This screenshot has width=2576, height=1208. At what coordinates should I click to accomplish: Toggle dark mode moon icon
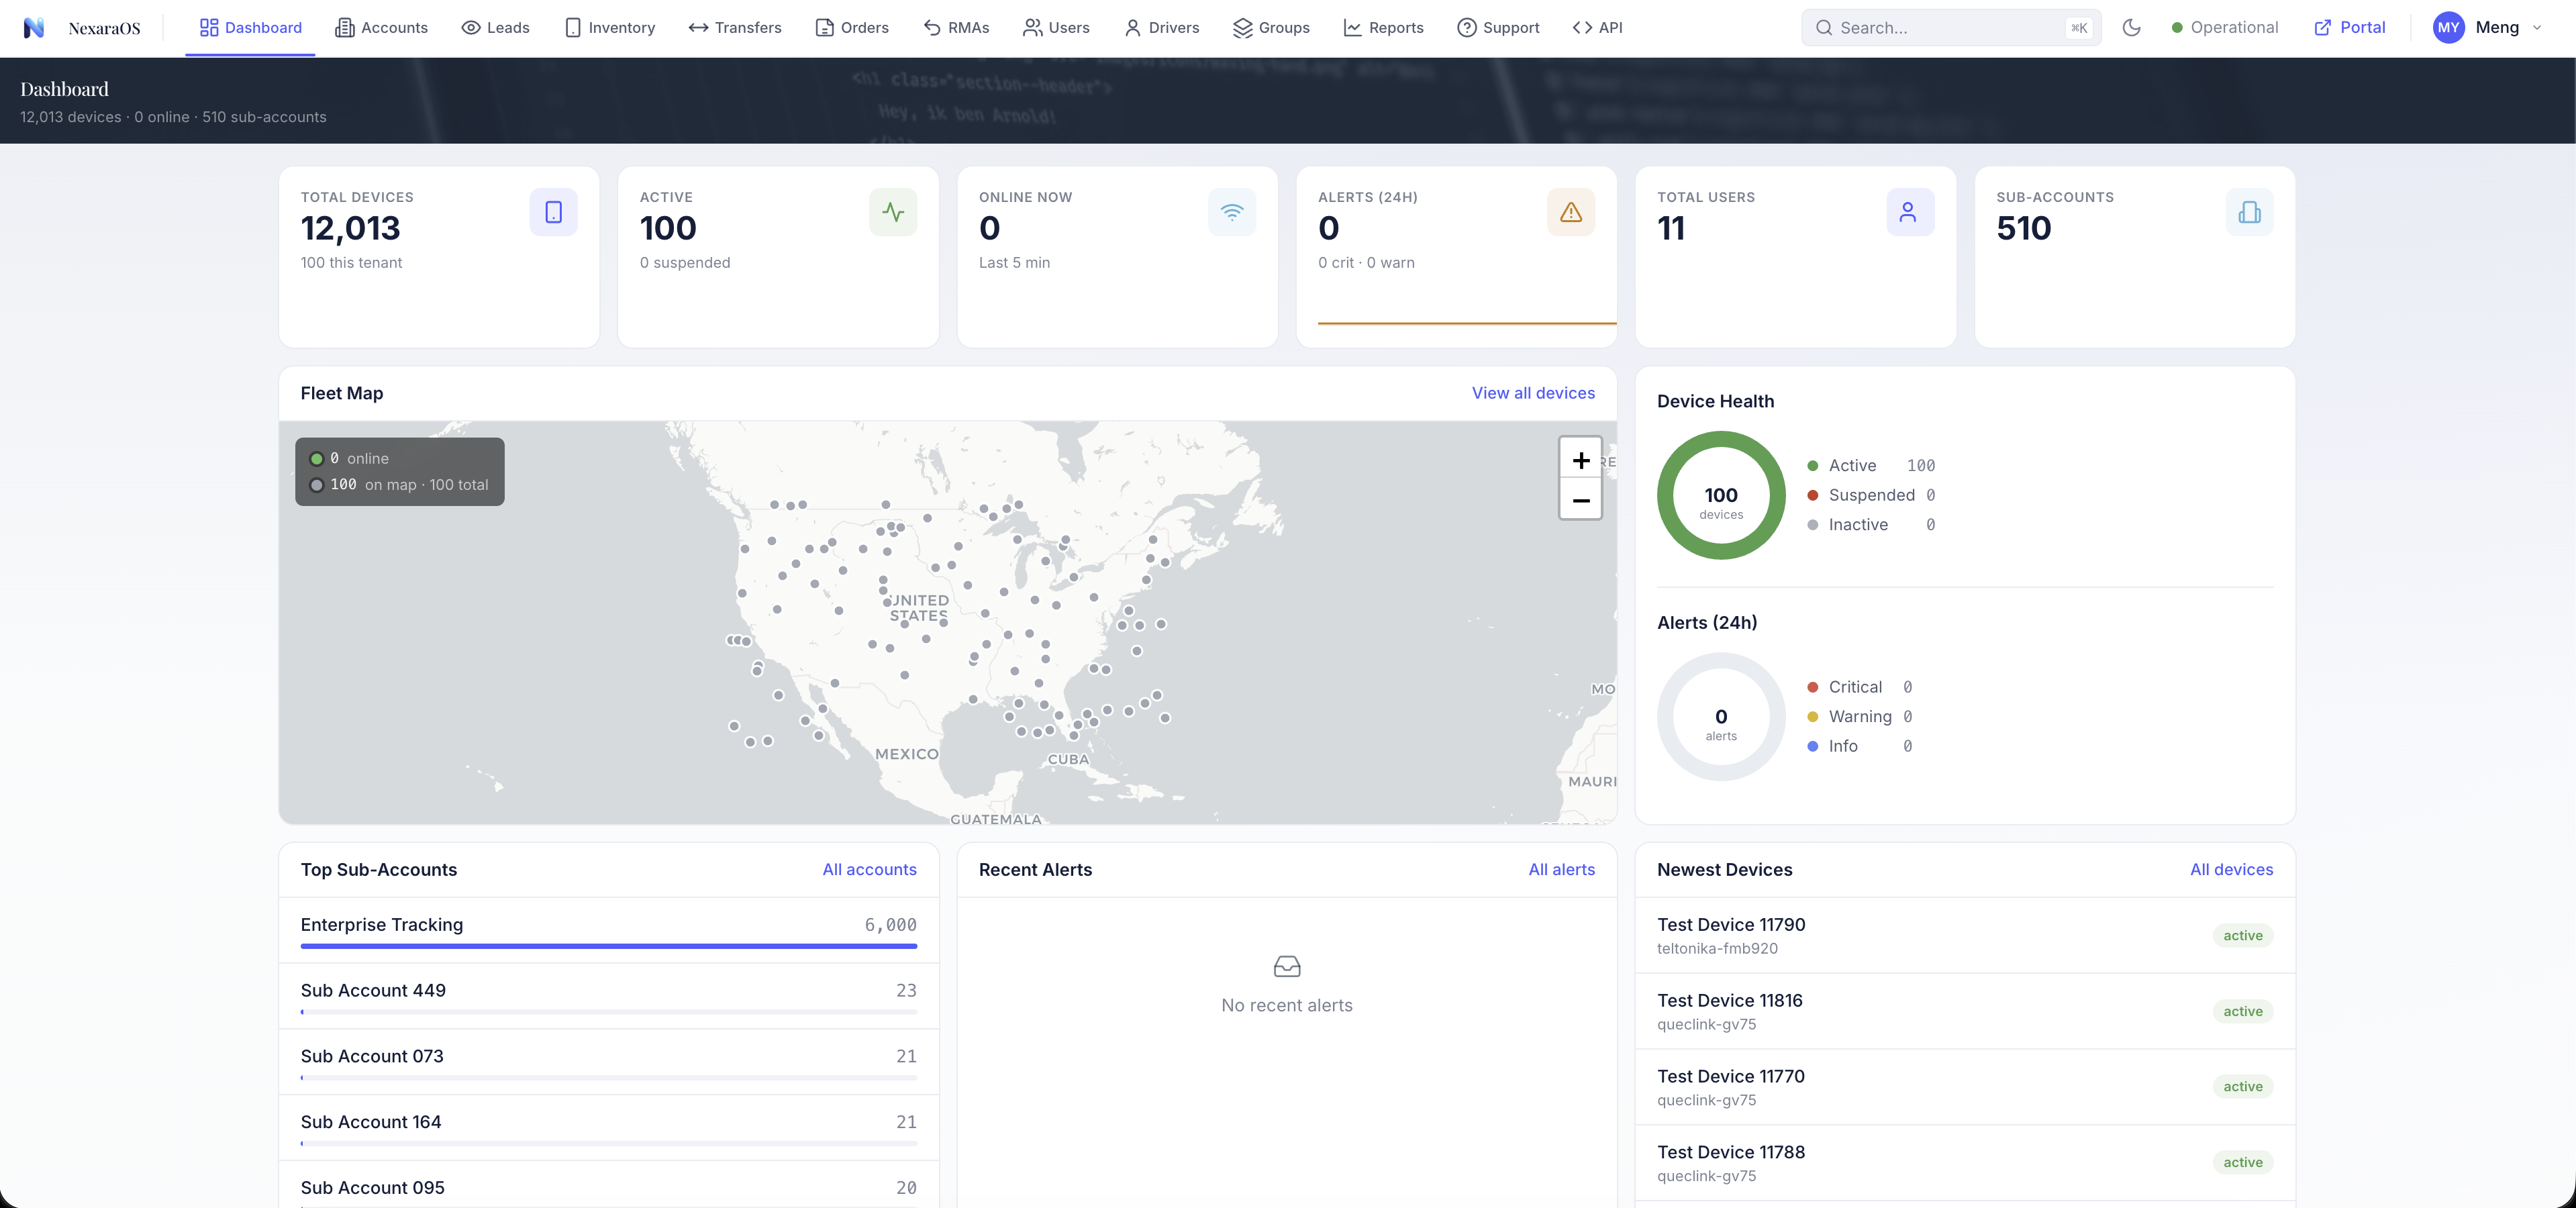(x=2131, y=28)
